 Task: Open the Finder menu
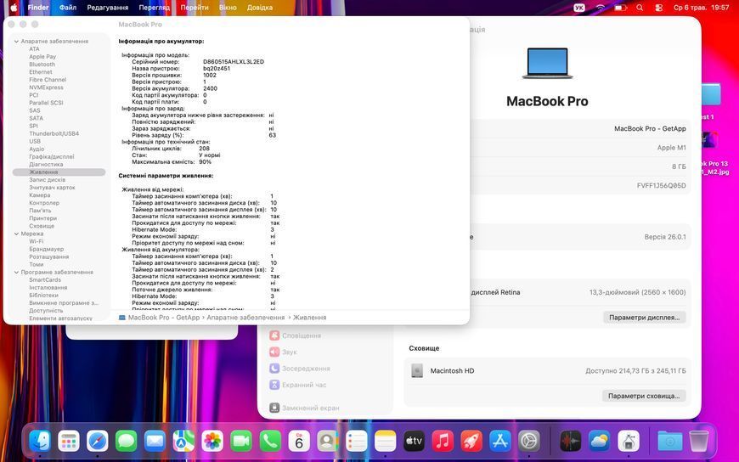point(38,8)
